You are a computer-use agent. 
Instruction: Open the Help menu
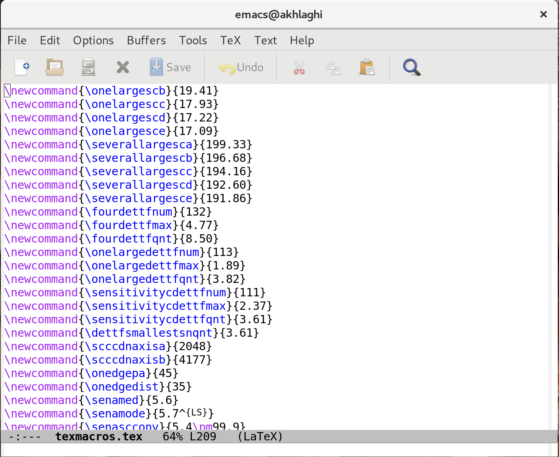point(302,40)
